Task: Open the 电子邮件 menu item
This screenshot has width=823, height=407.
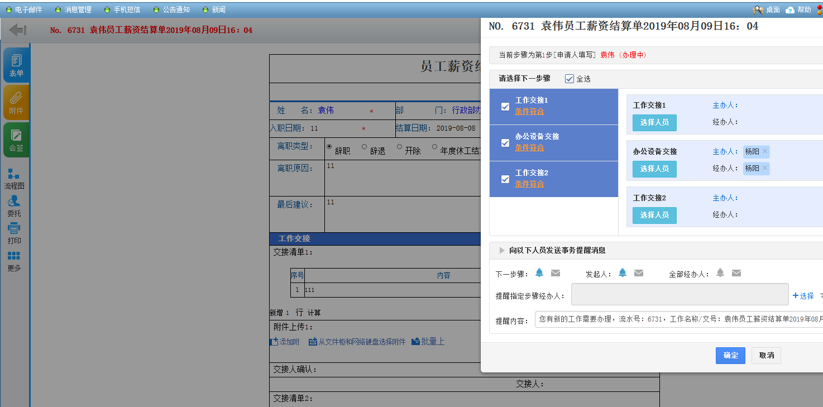Action: 24,9
